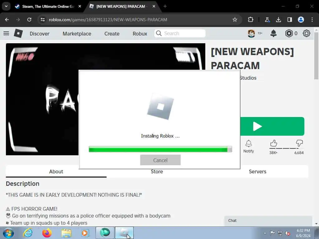Open Chrome Labs flask icon
This screenshot has height=239, width=319.
[x=267, y=20]
